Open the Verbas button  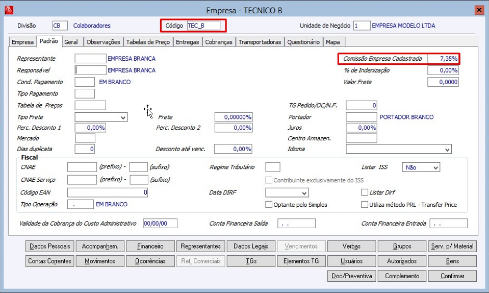(352, 246)
